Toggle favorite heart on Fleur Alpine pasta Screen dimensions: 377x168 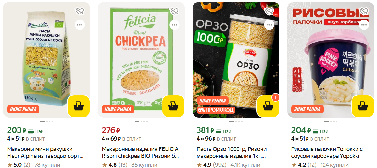tap(80, 11)
